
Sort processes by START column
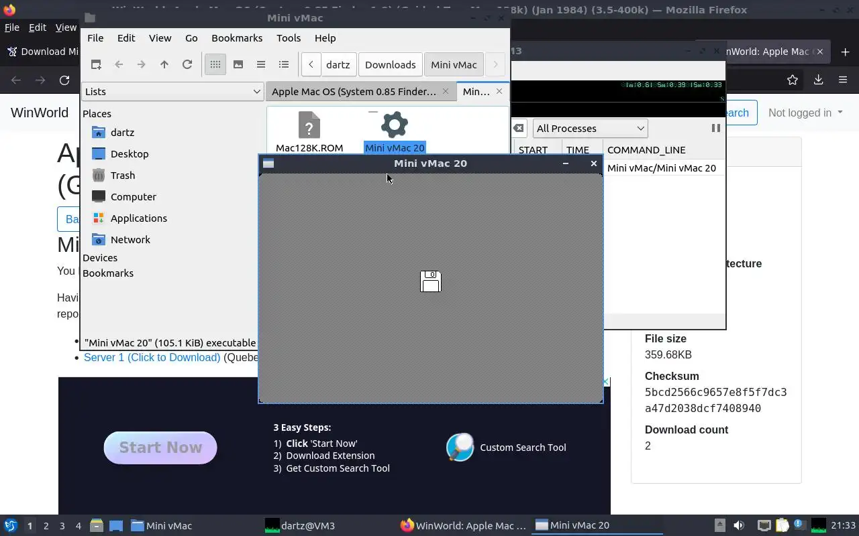tap(533, 150)
